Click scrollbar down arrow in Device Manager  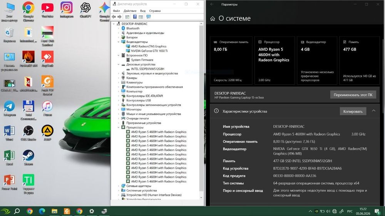201,198
